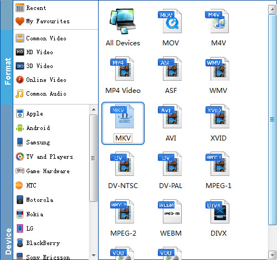
Task: Click the All Devices text label
Action: click(123, 43)
